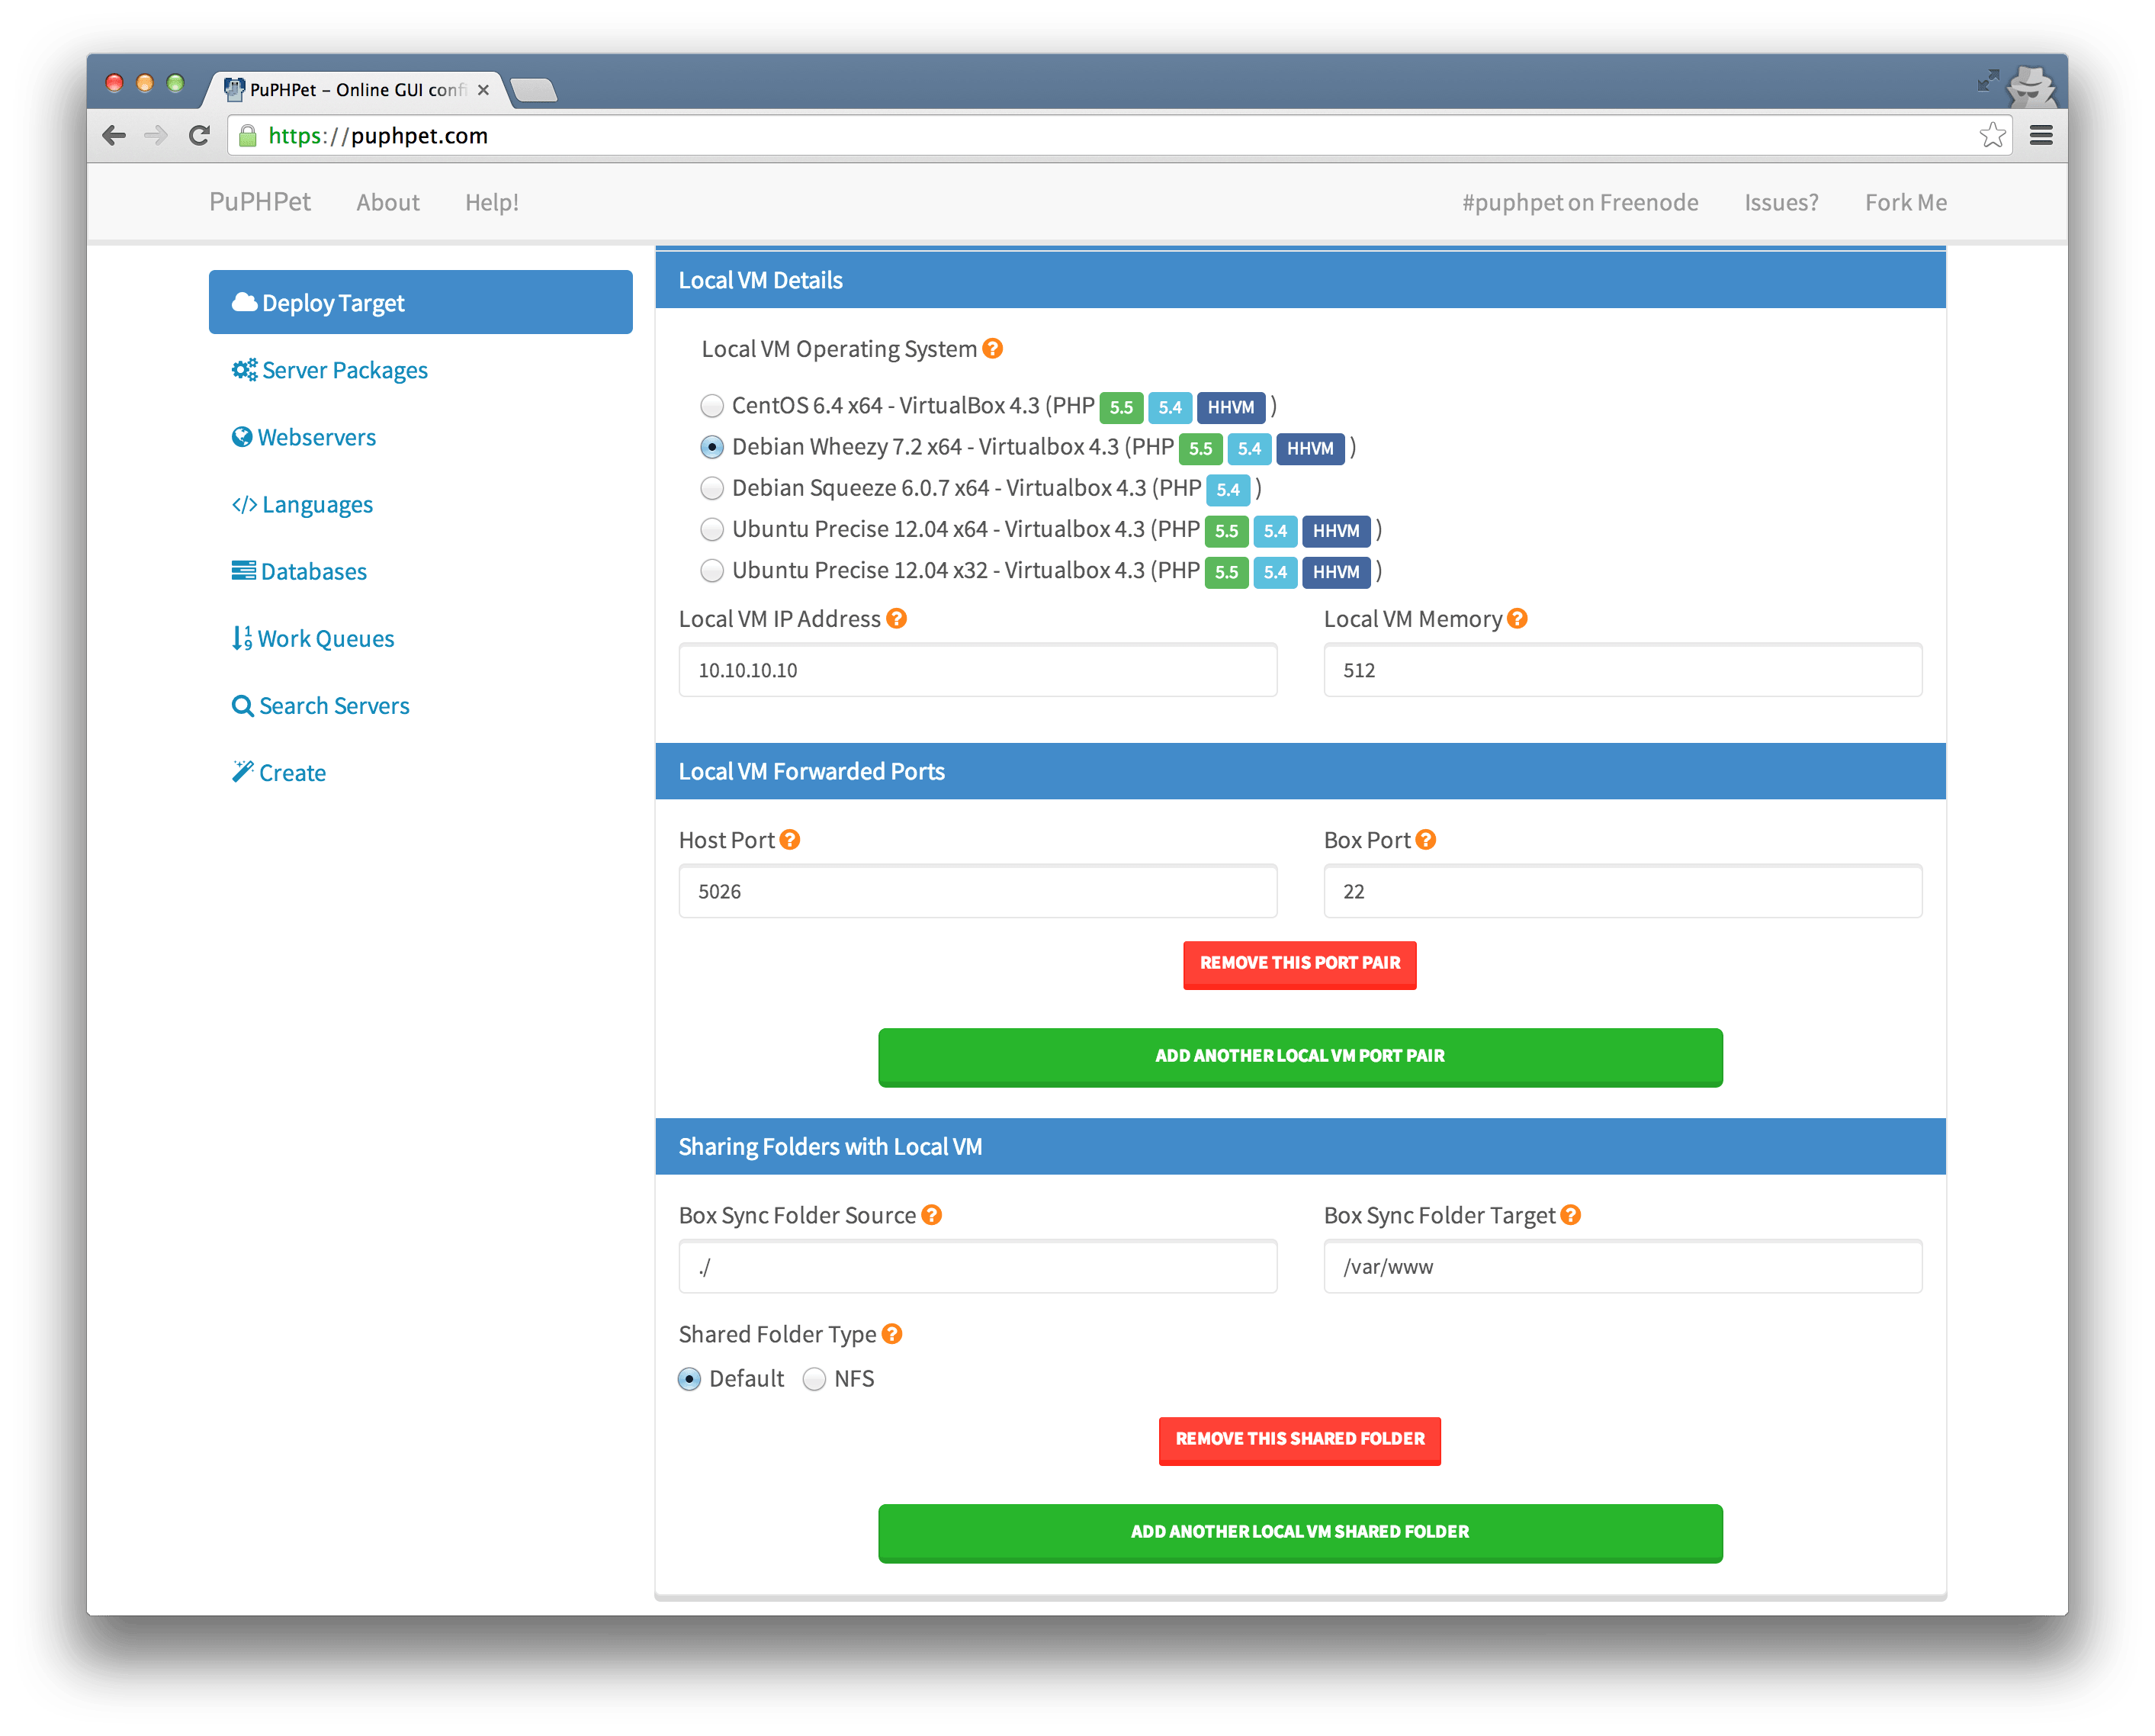The height and width of the screenshot is (1736, 2155).
Task: Click the Search Servers magnifier icon
Action: click(243, 705)
